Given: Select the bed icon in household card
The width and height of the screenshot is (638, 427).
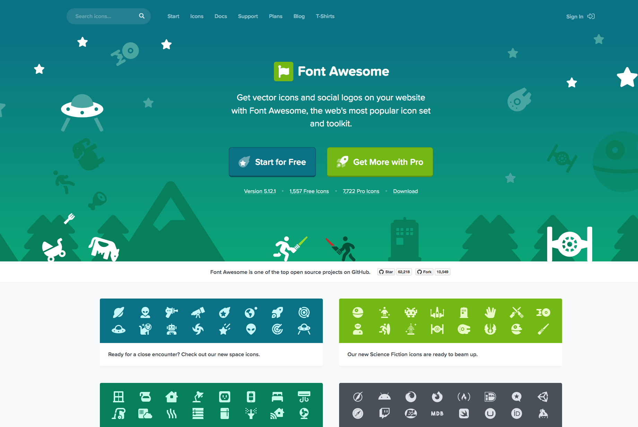Looking at the screenshot, I should point(277,396).
